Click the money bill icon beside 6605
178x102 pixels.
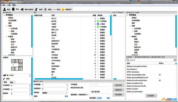(5, 75)
